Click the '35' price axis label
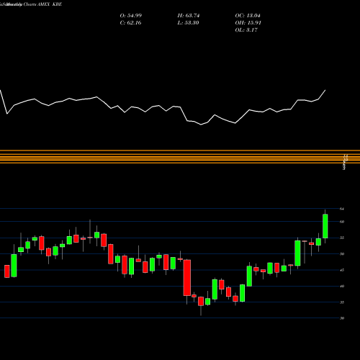 coord(342,302)
